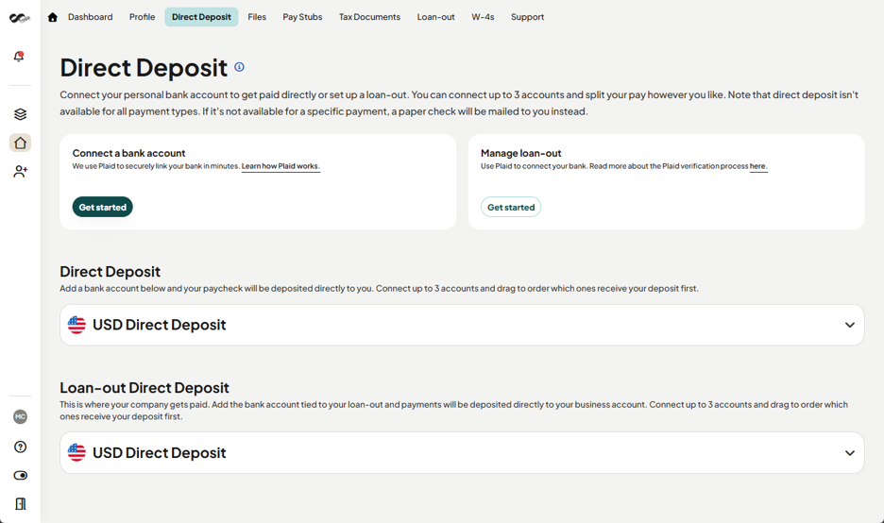Click Get started under Manage loan-out
This screenshot has width=884, height=523.
511,207
